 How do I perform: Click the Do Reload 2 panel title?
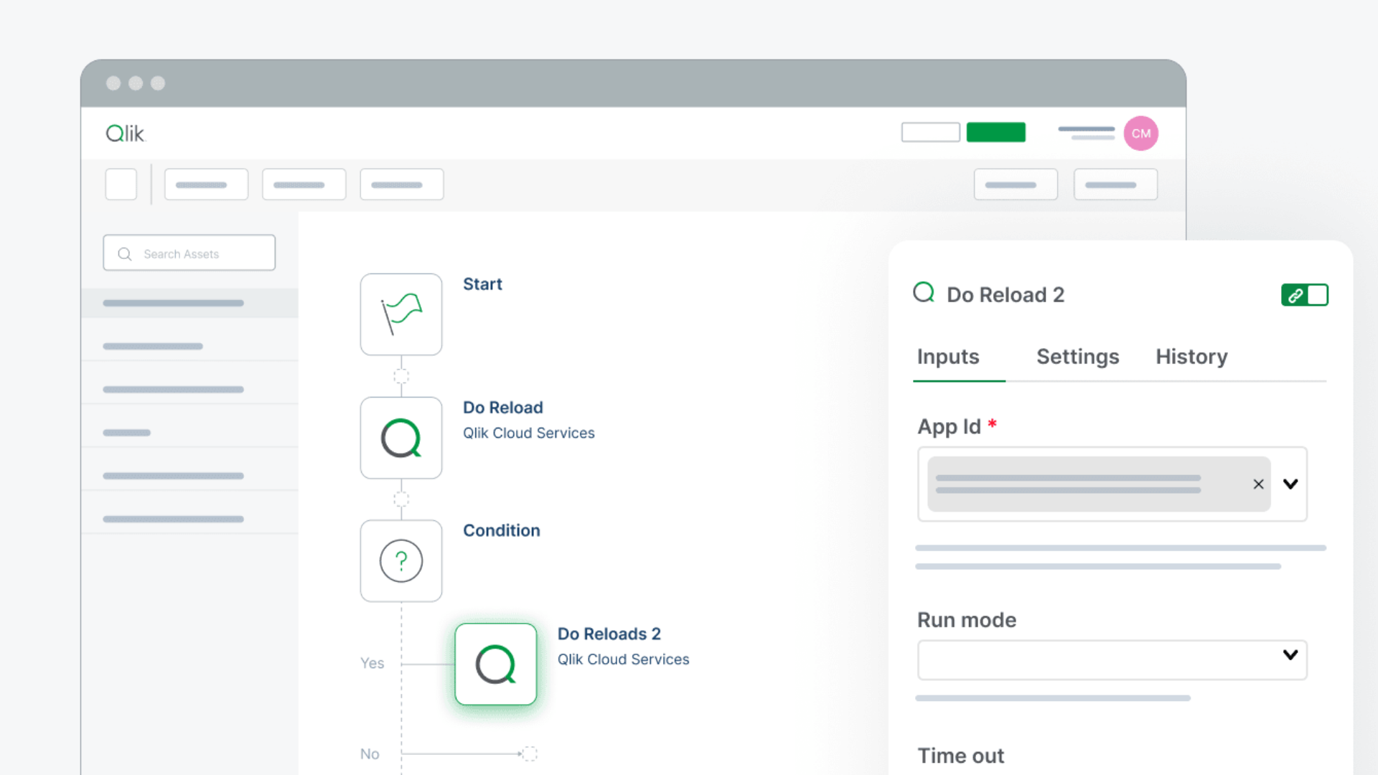coord(1005,294)
